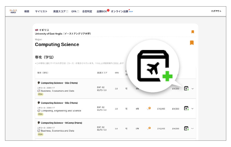Add first BSc course to application box
Screen dimensions: 231x147
pos(186,88)
